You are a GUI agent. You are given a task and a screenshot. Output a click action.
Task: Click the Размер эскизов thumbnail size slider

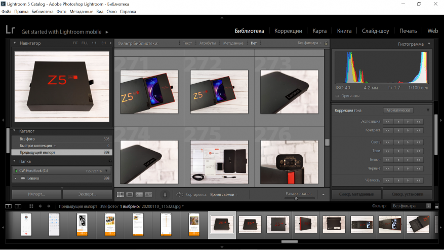tap(296, 198)
